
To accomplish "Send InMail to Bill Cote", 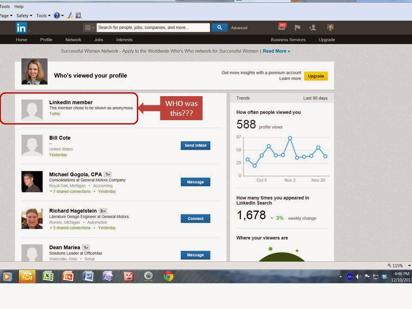I will pyautogui.click(x=195, y=145).
